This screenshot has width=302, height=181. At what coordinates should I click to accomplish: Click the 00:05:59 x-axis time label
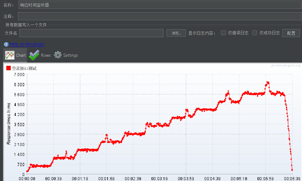[x=265, y=179]
